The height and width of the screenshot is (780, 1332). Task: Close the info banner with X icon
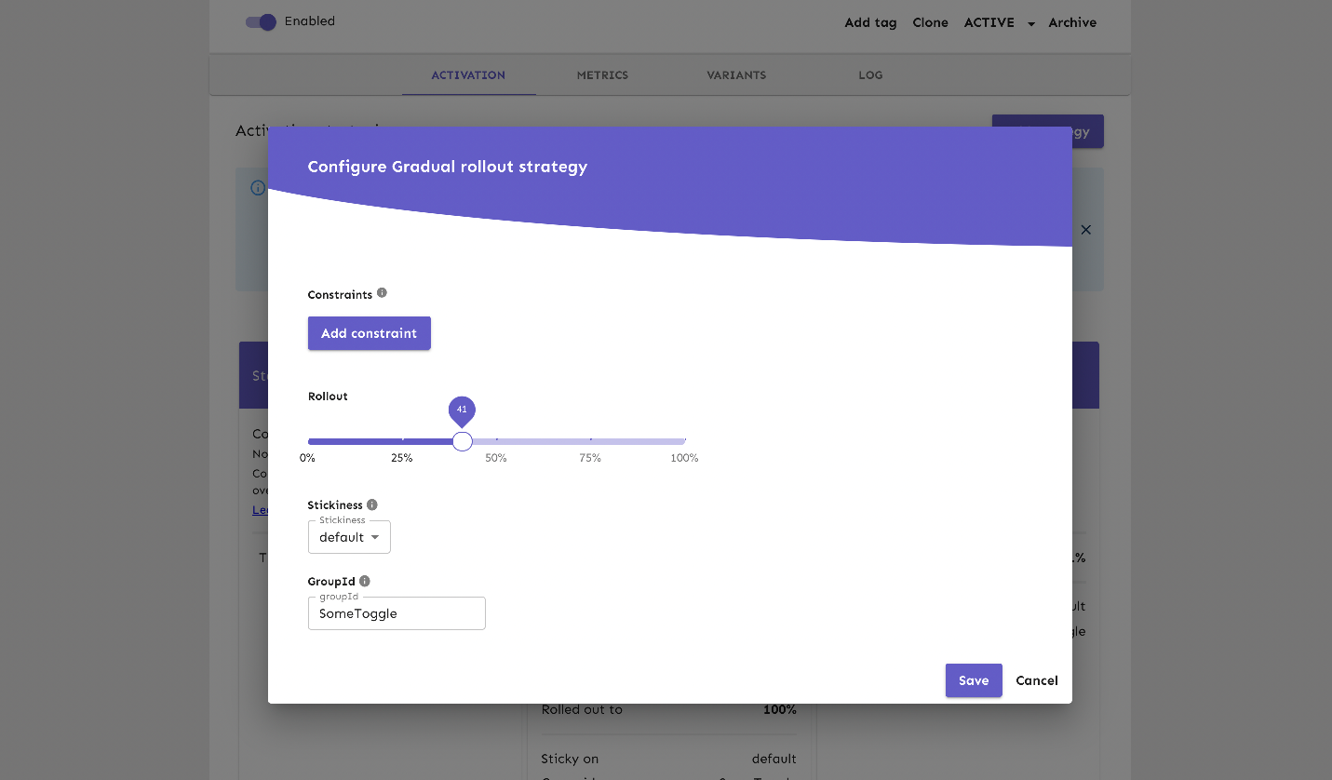[x=1085, y=230]
